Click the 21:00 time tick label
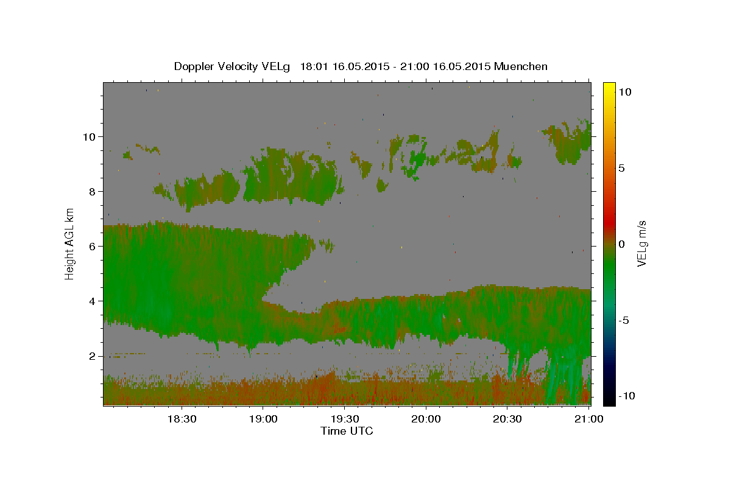 (x=588, y=419)
